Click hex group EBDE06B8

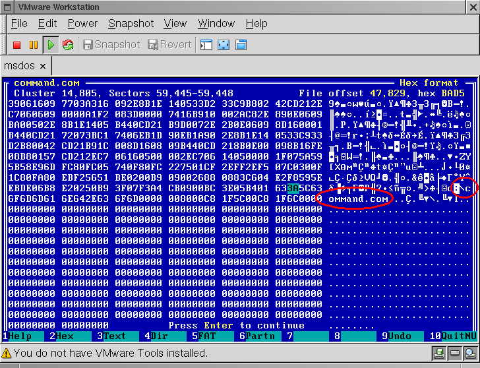32,188
